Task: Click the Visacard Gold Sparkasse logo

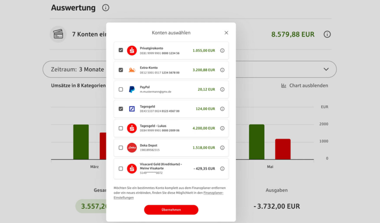Action: point(132,169)
